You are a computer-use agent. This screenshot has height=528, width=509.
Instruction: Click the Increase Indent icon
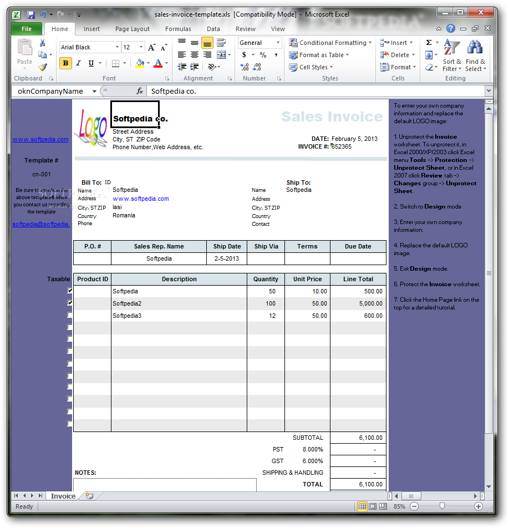pyautogui.click(x=195, y=67)
